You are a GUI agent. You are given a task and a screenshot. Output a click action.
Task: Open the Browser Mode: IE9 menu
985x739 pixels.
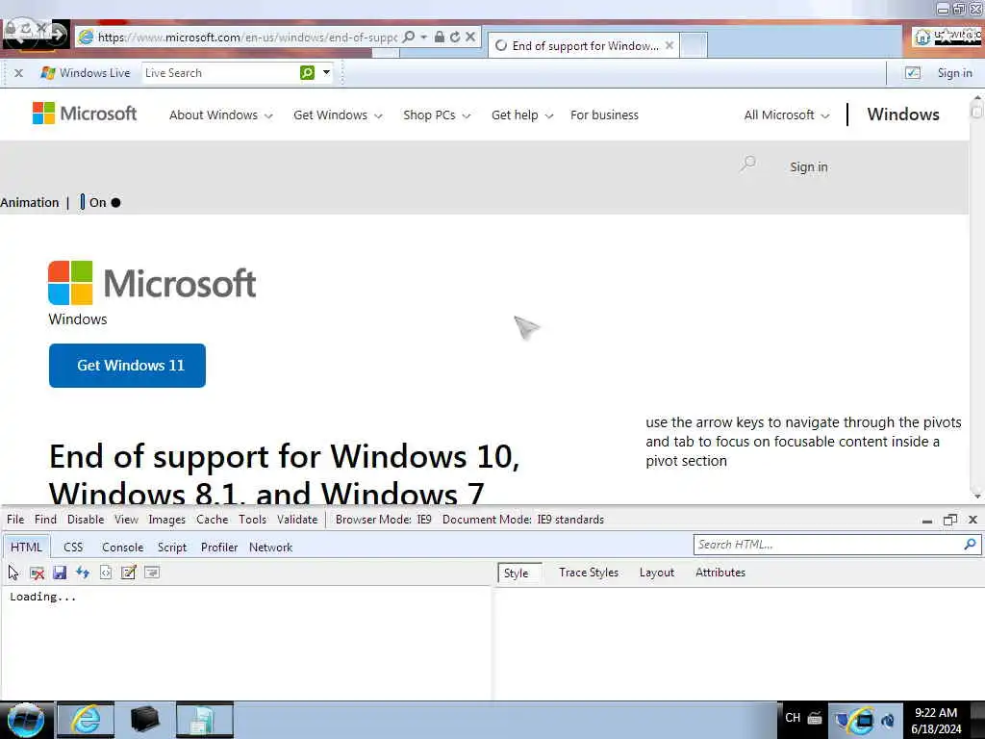[383, 520]
